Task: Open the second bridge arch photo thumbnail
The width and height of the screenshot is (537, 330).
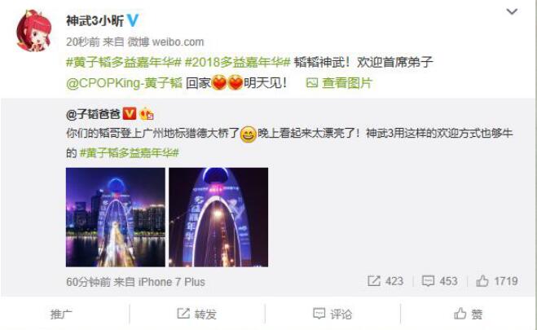Action: point(218,217)
